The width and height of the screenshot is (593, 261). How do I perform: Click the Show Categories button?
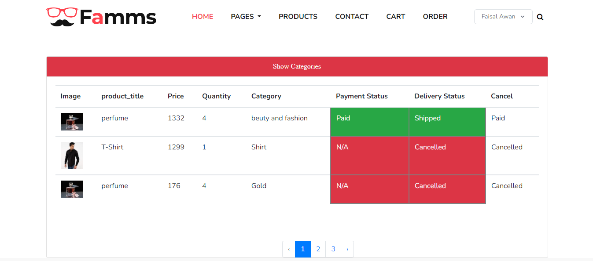(x=297, y=66)
